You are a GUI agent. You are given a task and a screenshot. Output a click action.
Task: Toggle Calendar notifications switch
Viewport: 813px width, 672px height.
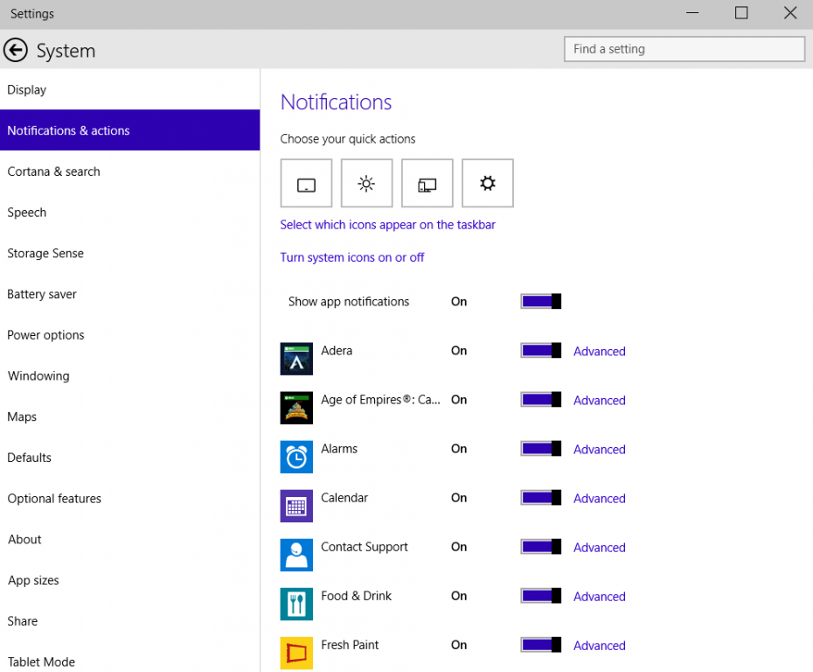(x=540, y=498)
